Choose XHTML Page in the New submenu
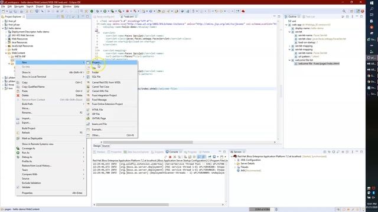The width and height of the screenshot is (378, 212). (112, 118)
